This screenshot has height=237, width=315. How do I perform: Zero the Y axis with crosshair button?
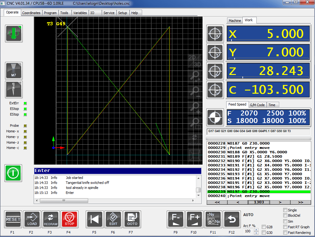pyautogui.click(x=215, y=52)
